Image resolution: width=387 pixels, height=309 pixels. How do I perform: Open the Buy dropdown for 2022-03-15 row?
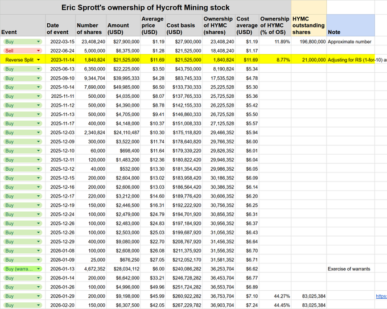click(23, 42)
